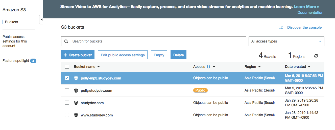Viewport: 335px width, 130px height.
Task: Open the Discover the console link
Action: 304,27
